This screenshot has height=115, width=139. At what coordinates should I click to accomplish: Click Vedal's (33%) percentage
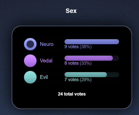pos(86,63)
